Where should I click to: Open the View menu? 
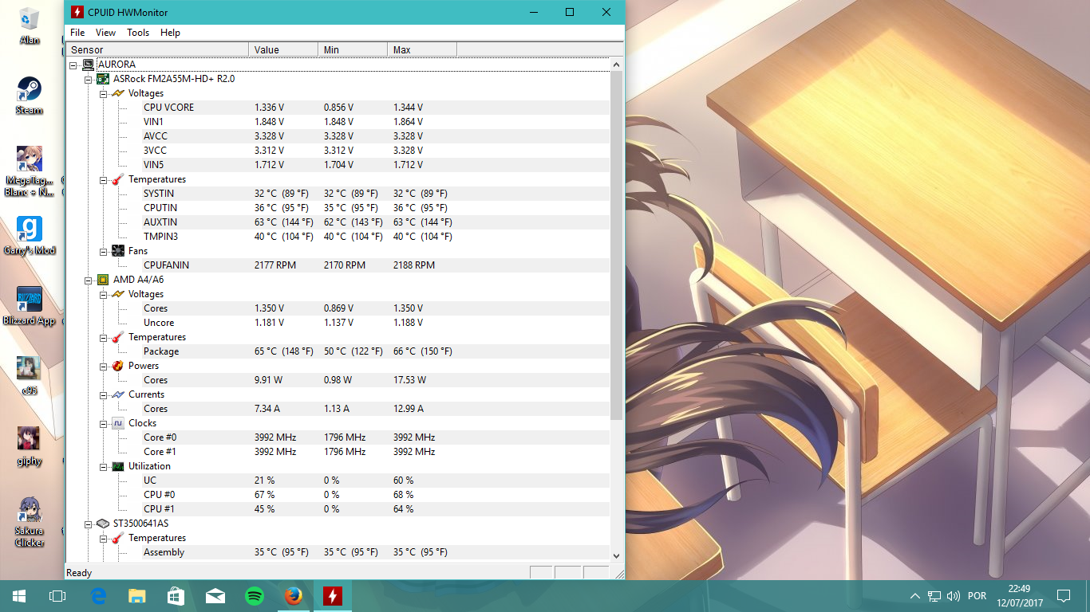[x=105, y=33]
